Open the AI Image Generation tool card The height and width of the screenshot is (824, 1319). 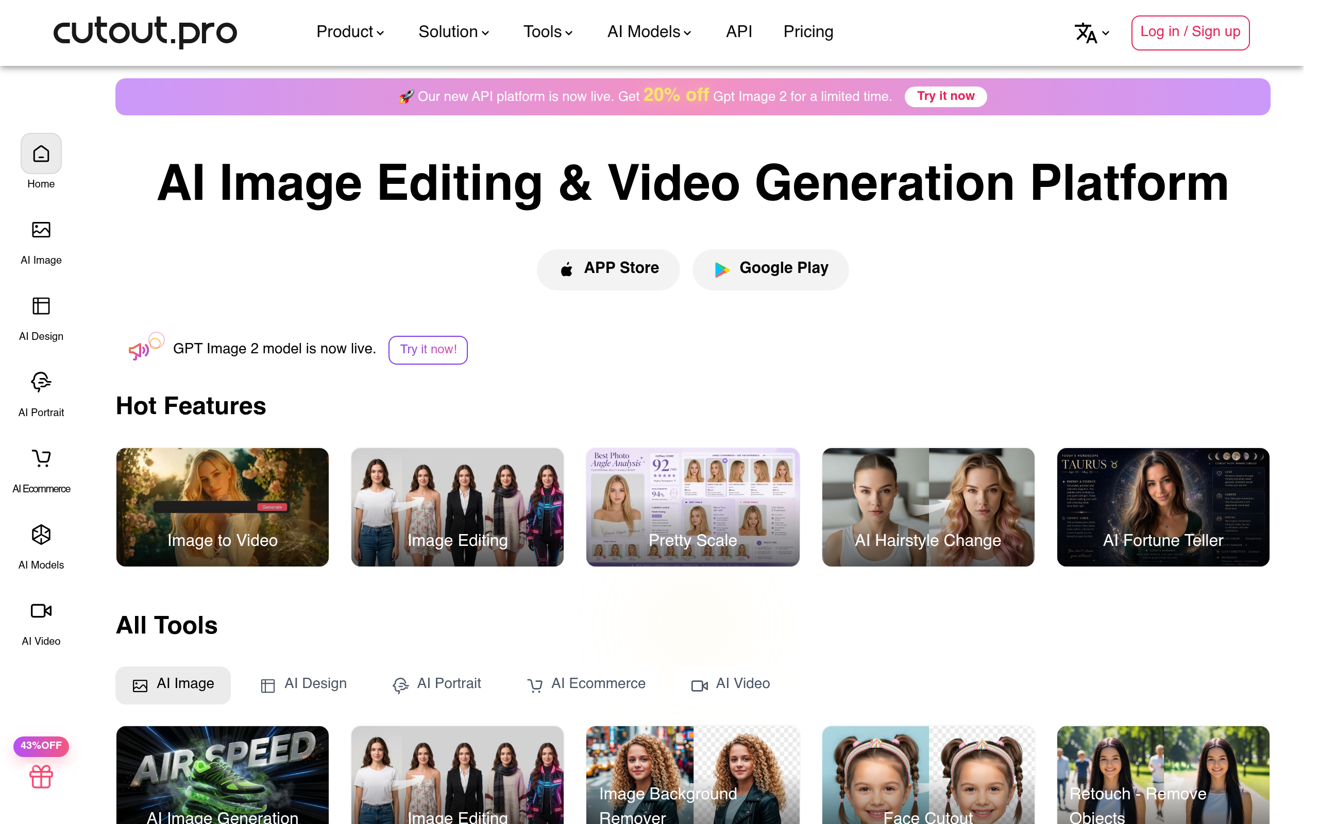223,775
